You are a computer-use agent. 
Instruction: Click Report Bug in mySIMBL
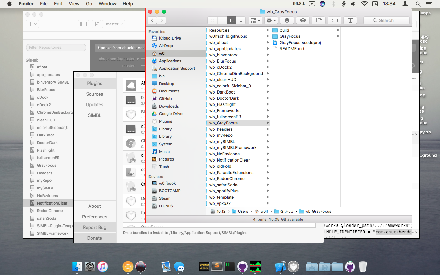tap(95, 227)
